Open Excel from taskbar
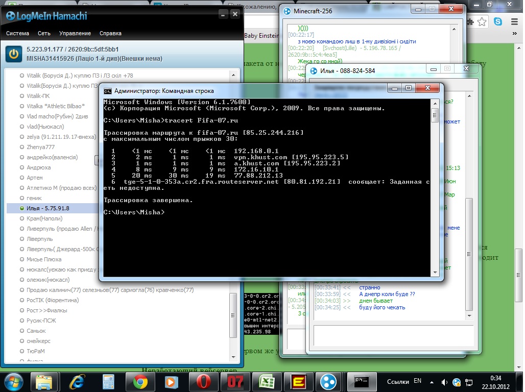This screenshot has width=525, height=392. 267,382
